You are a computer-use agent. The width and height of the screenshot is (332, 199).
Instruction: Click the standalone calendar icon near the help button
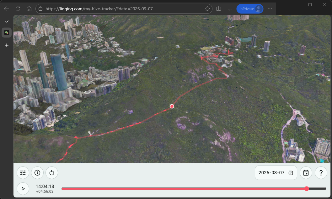coord(306,173)
